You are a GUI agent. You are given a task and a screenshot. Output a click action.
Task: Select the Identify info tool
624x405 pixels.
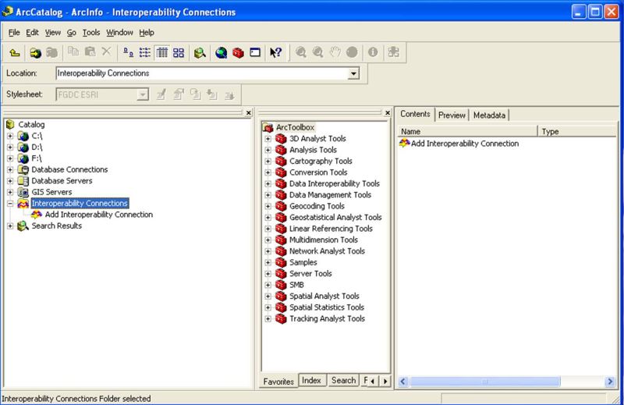tap(373, 52)
